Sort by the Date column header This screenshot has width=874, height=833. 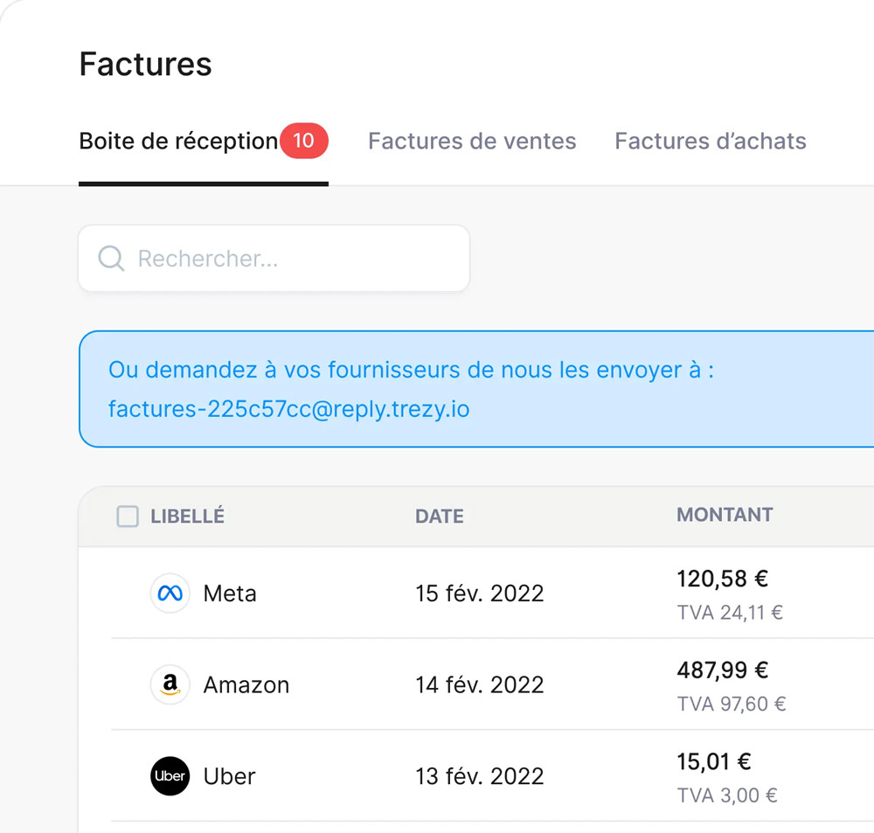tap(440, 517)
